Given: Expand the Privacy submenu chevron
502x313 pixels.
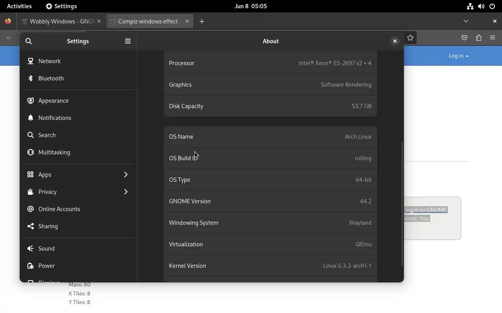Looking at the screenshot, I should (126, 192).
